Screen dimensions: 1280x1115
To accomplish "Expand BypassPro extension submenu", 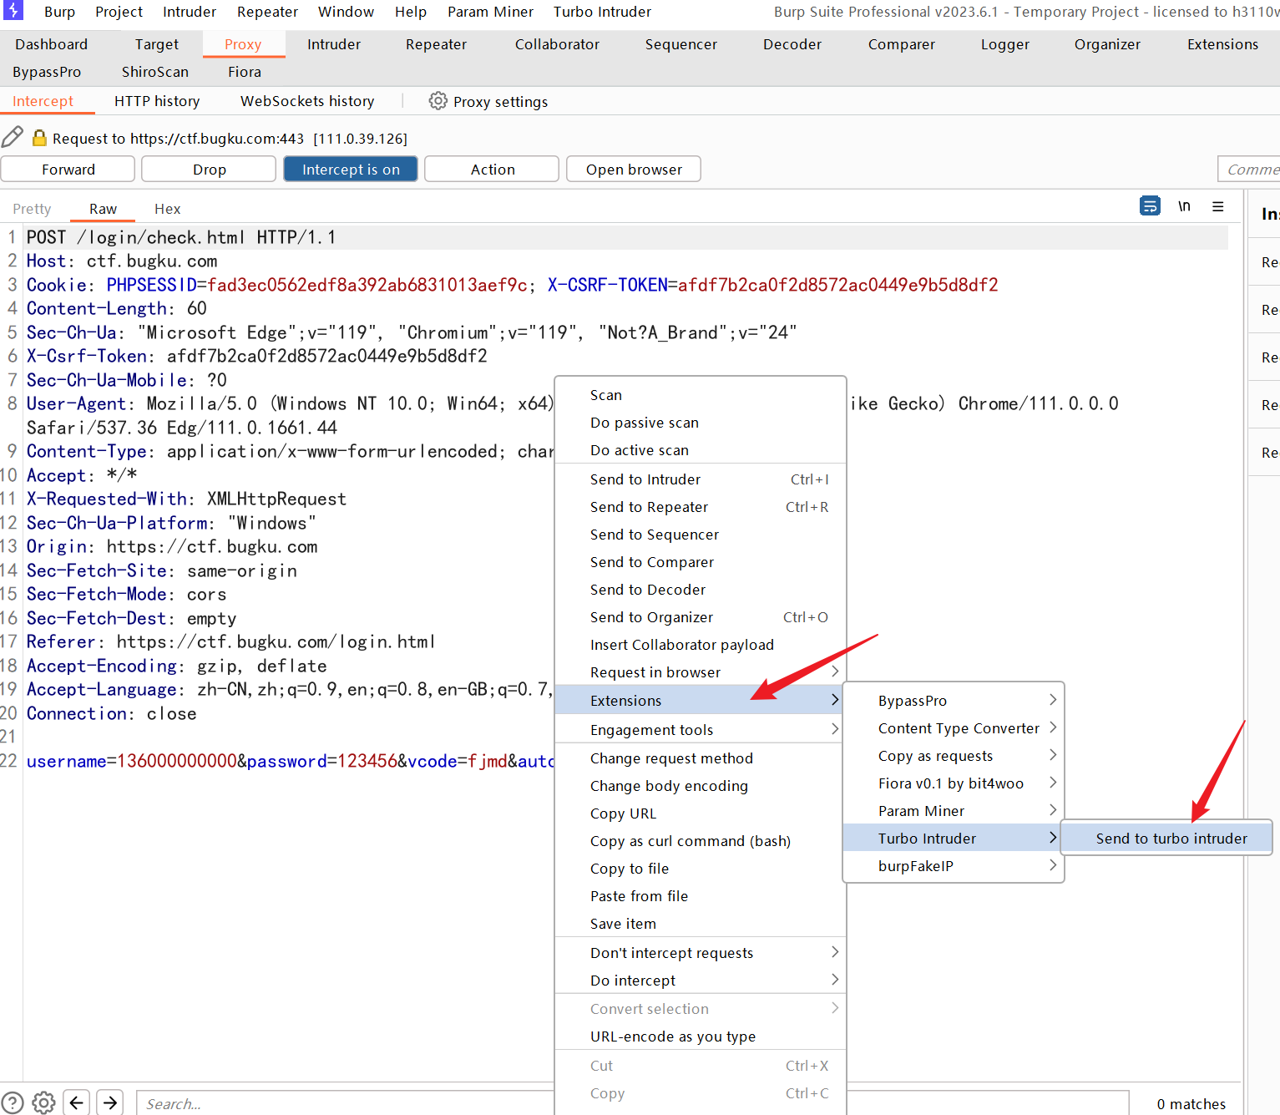I will point(954,700).
